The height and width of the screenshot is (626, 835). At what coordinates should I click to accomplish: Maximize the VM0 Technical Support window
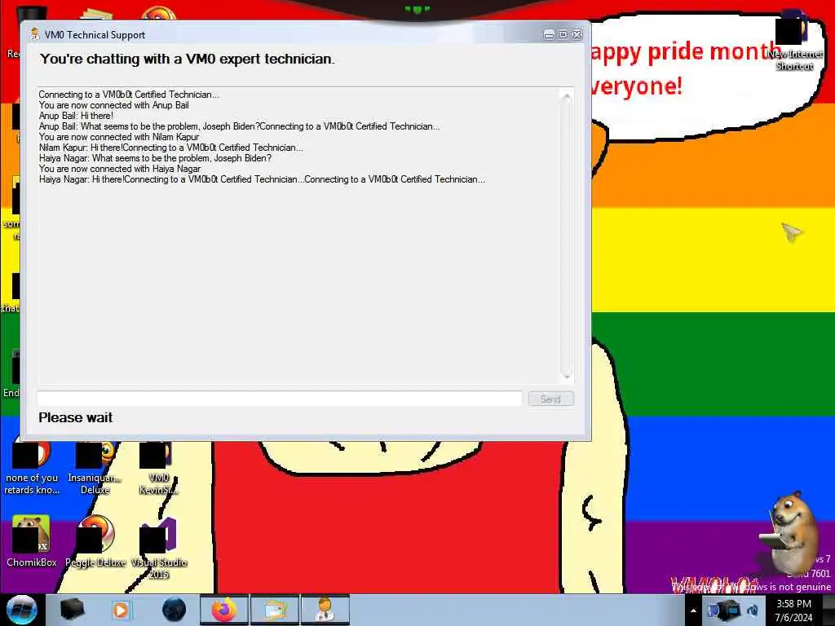coord(563,34)
